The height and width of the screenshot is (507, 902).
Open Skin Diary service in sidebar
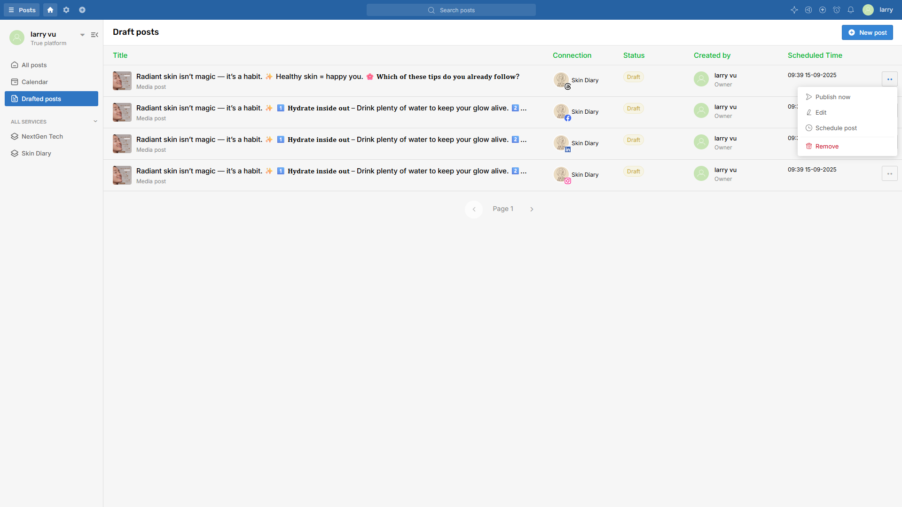coord(36,154)
